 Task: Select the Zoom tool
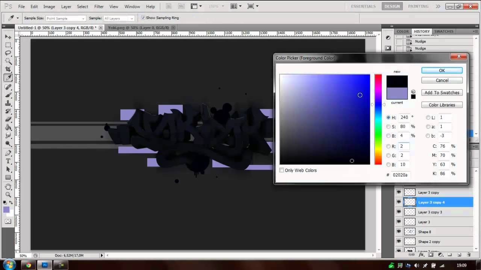click(x=8, y=195)
